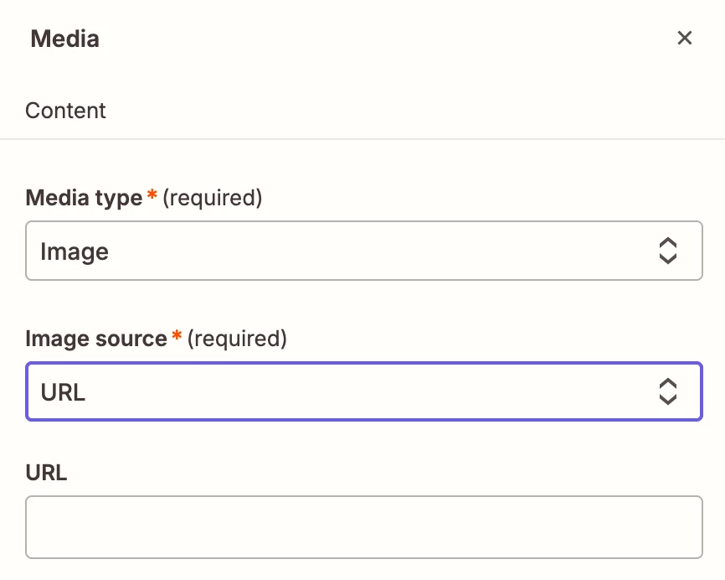Focus the empty URL input field

(x=363, y=527)
